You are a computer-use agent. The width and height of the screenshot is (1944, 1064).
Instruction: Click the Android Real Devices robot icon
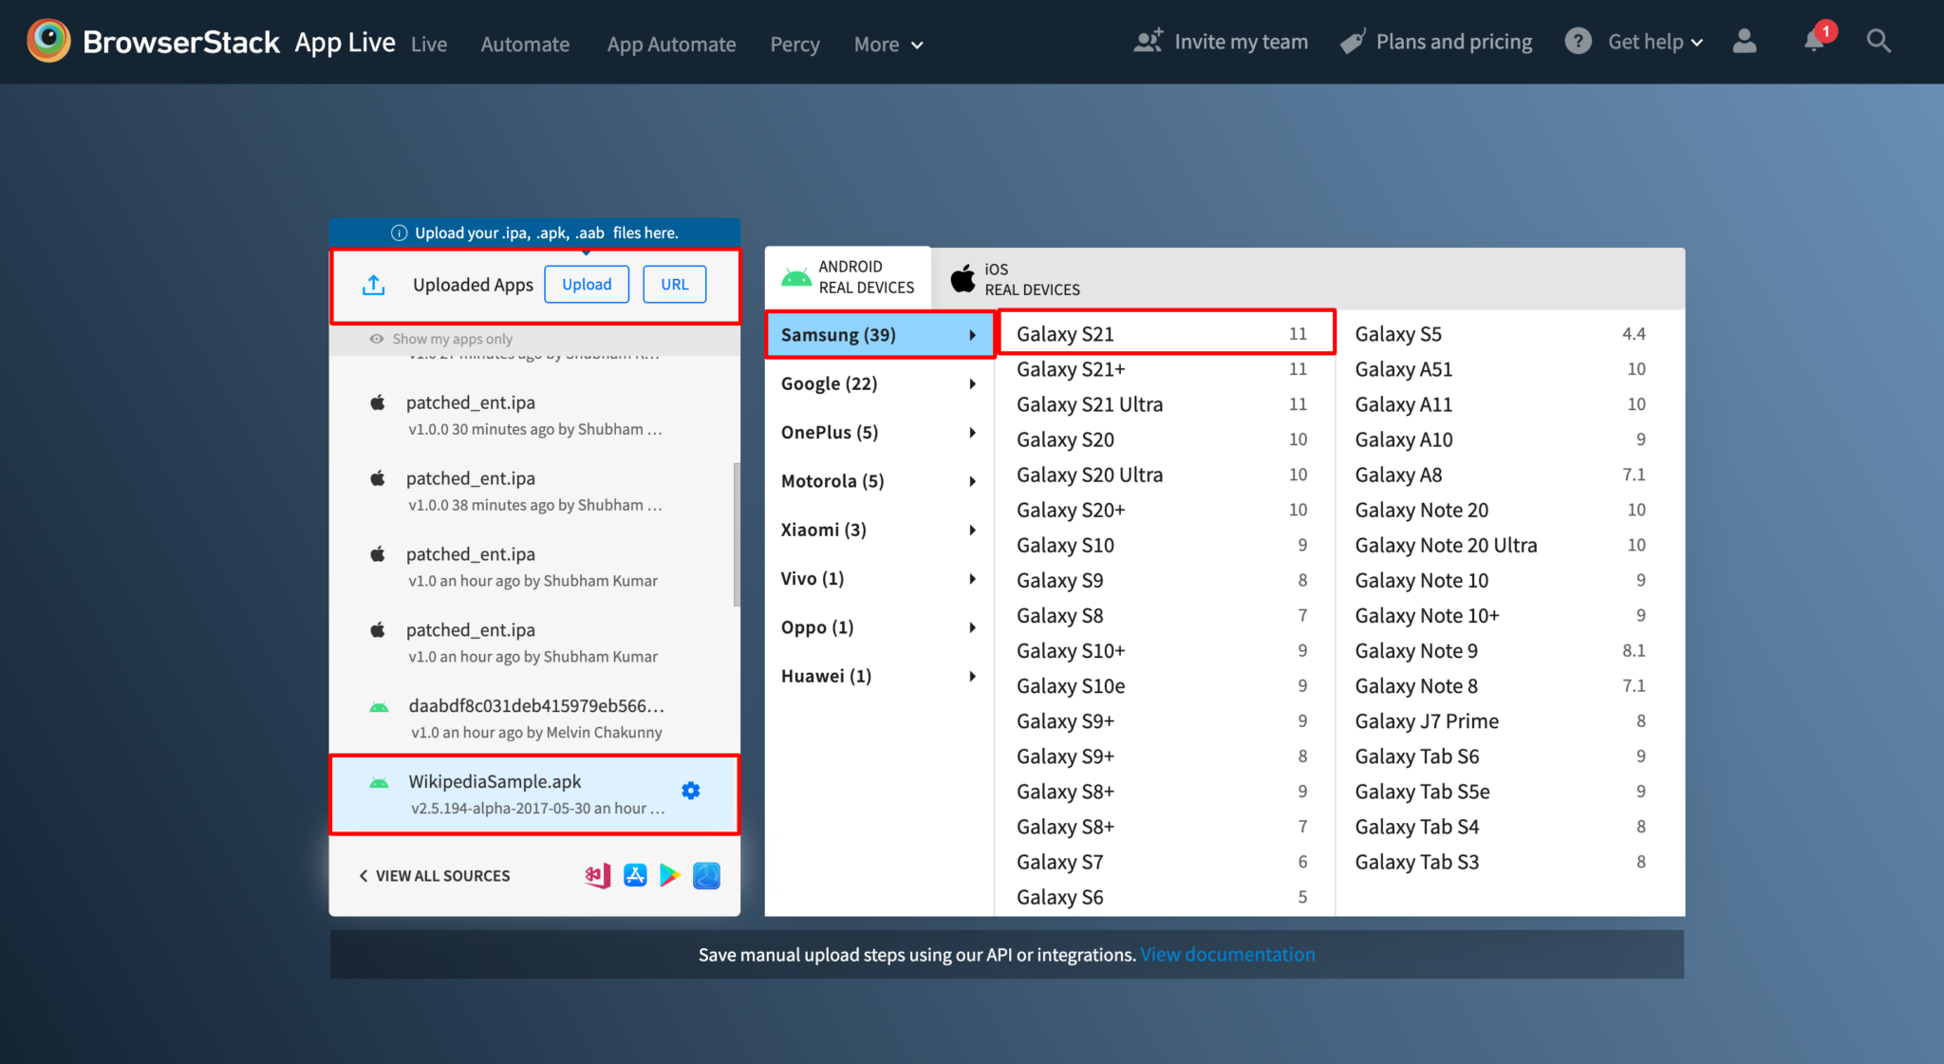click(797, 276)
